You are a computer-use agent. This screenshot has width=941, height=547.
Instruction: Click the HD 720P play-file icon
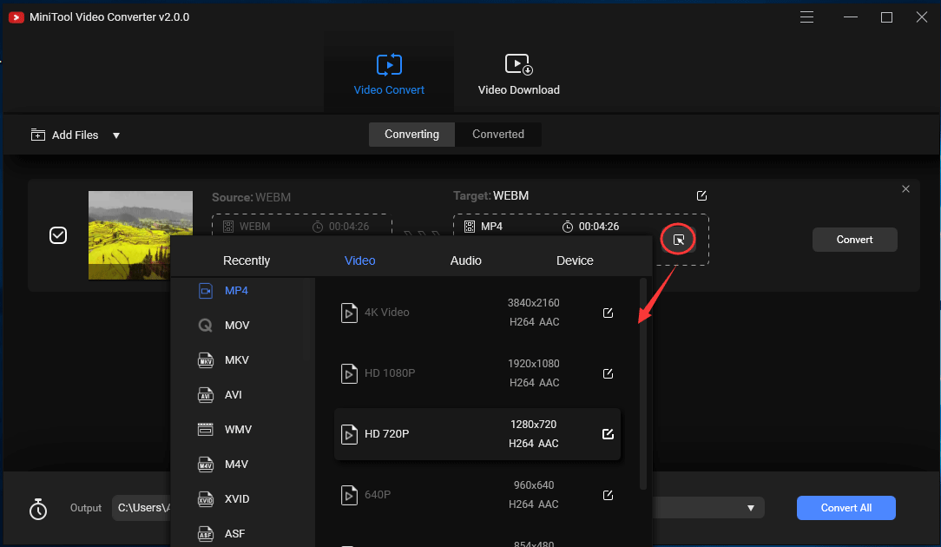349,434
